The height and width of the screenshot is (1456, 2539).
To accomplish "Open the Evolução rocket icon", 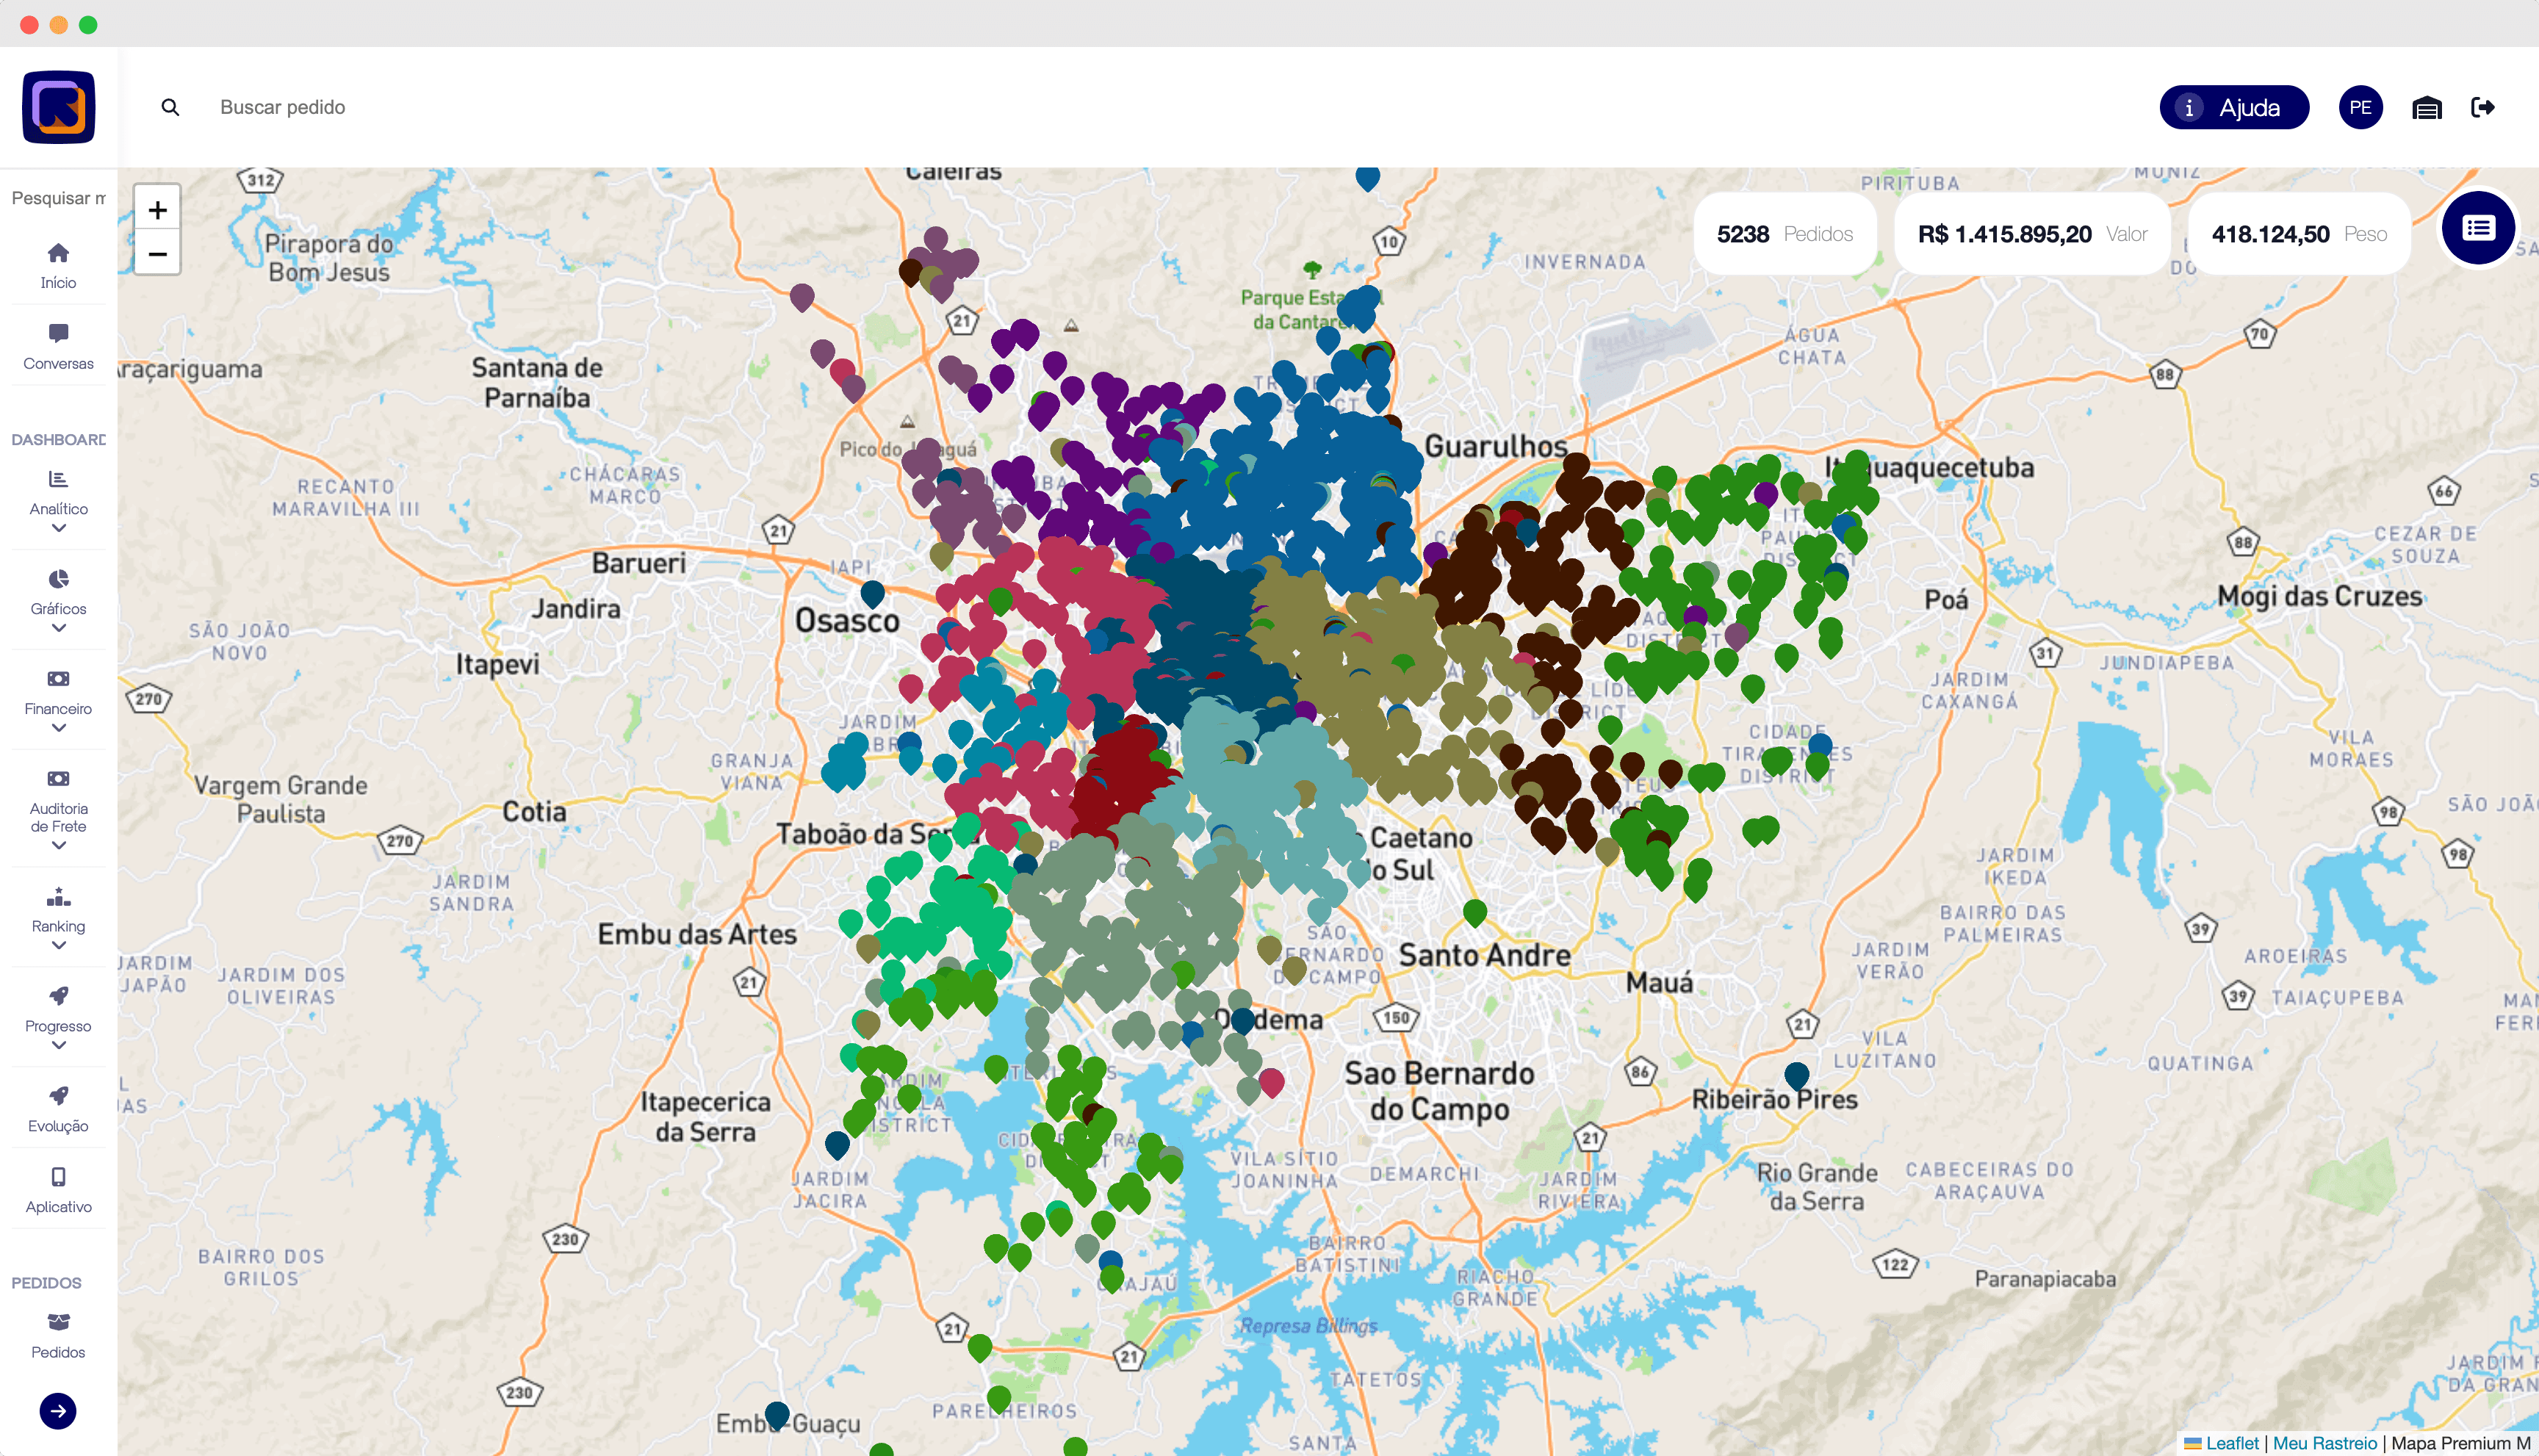I will [x=58, y=1096].
